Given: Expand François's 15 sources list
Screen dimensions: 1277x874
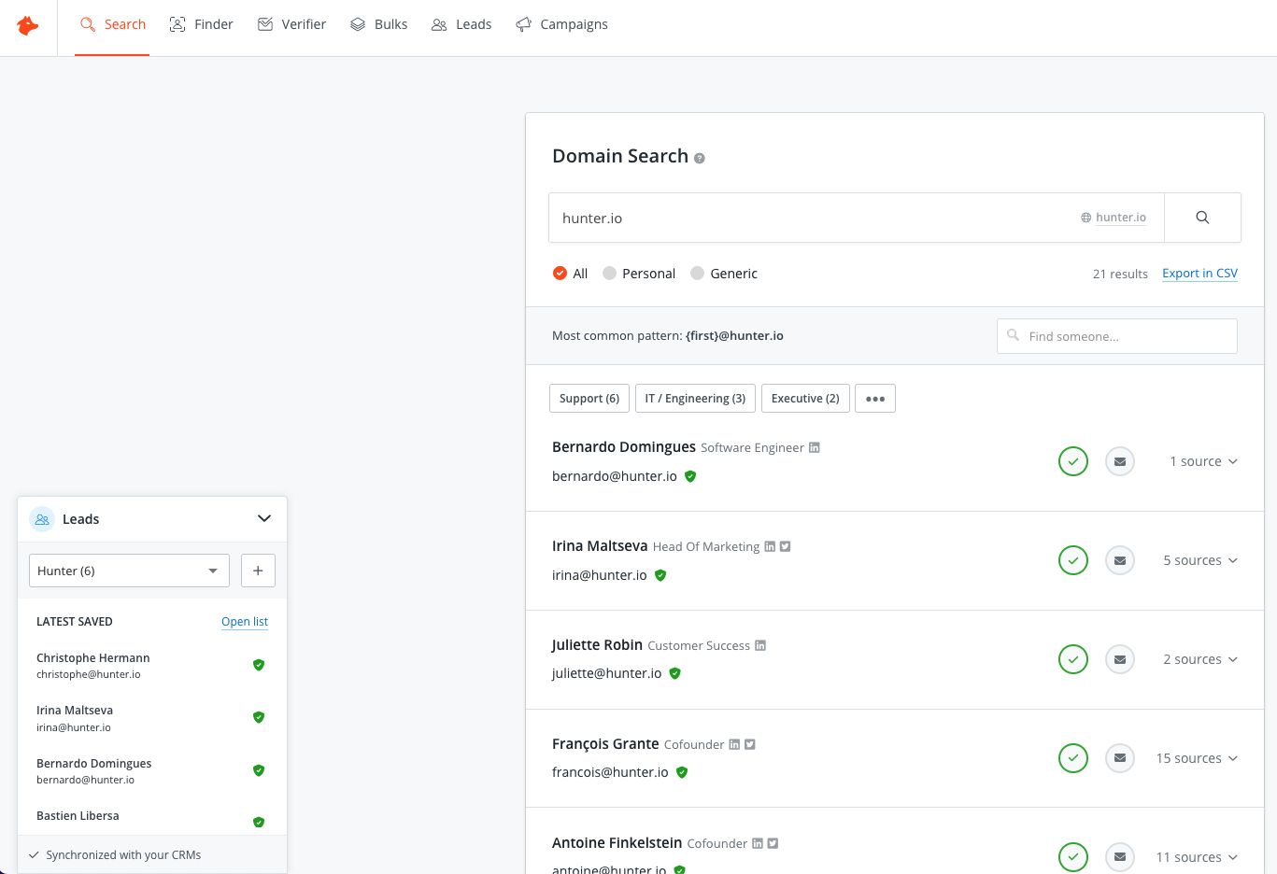Looking at the screenshot, I should (1197, 758).
